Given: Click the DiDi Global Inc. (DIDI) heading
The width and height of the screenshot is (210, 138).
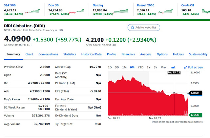Looking at the screenshot, I should click(25, 26).
